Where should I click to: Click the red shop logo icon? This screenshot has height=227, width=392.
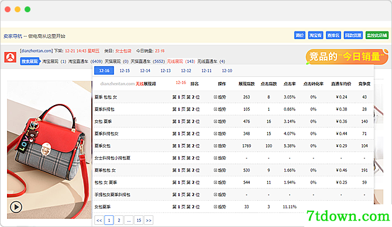pos(11,57)
